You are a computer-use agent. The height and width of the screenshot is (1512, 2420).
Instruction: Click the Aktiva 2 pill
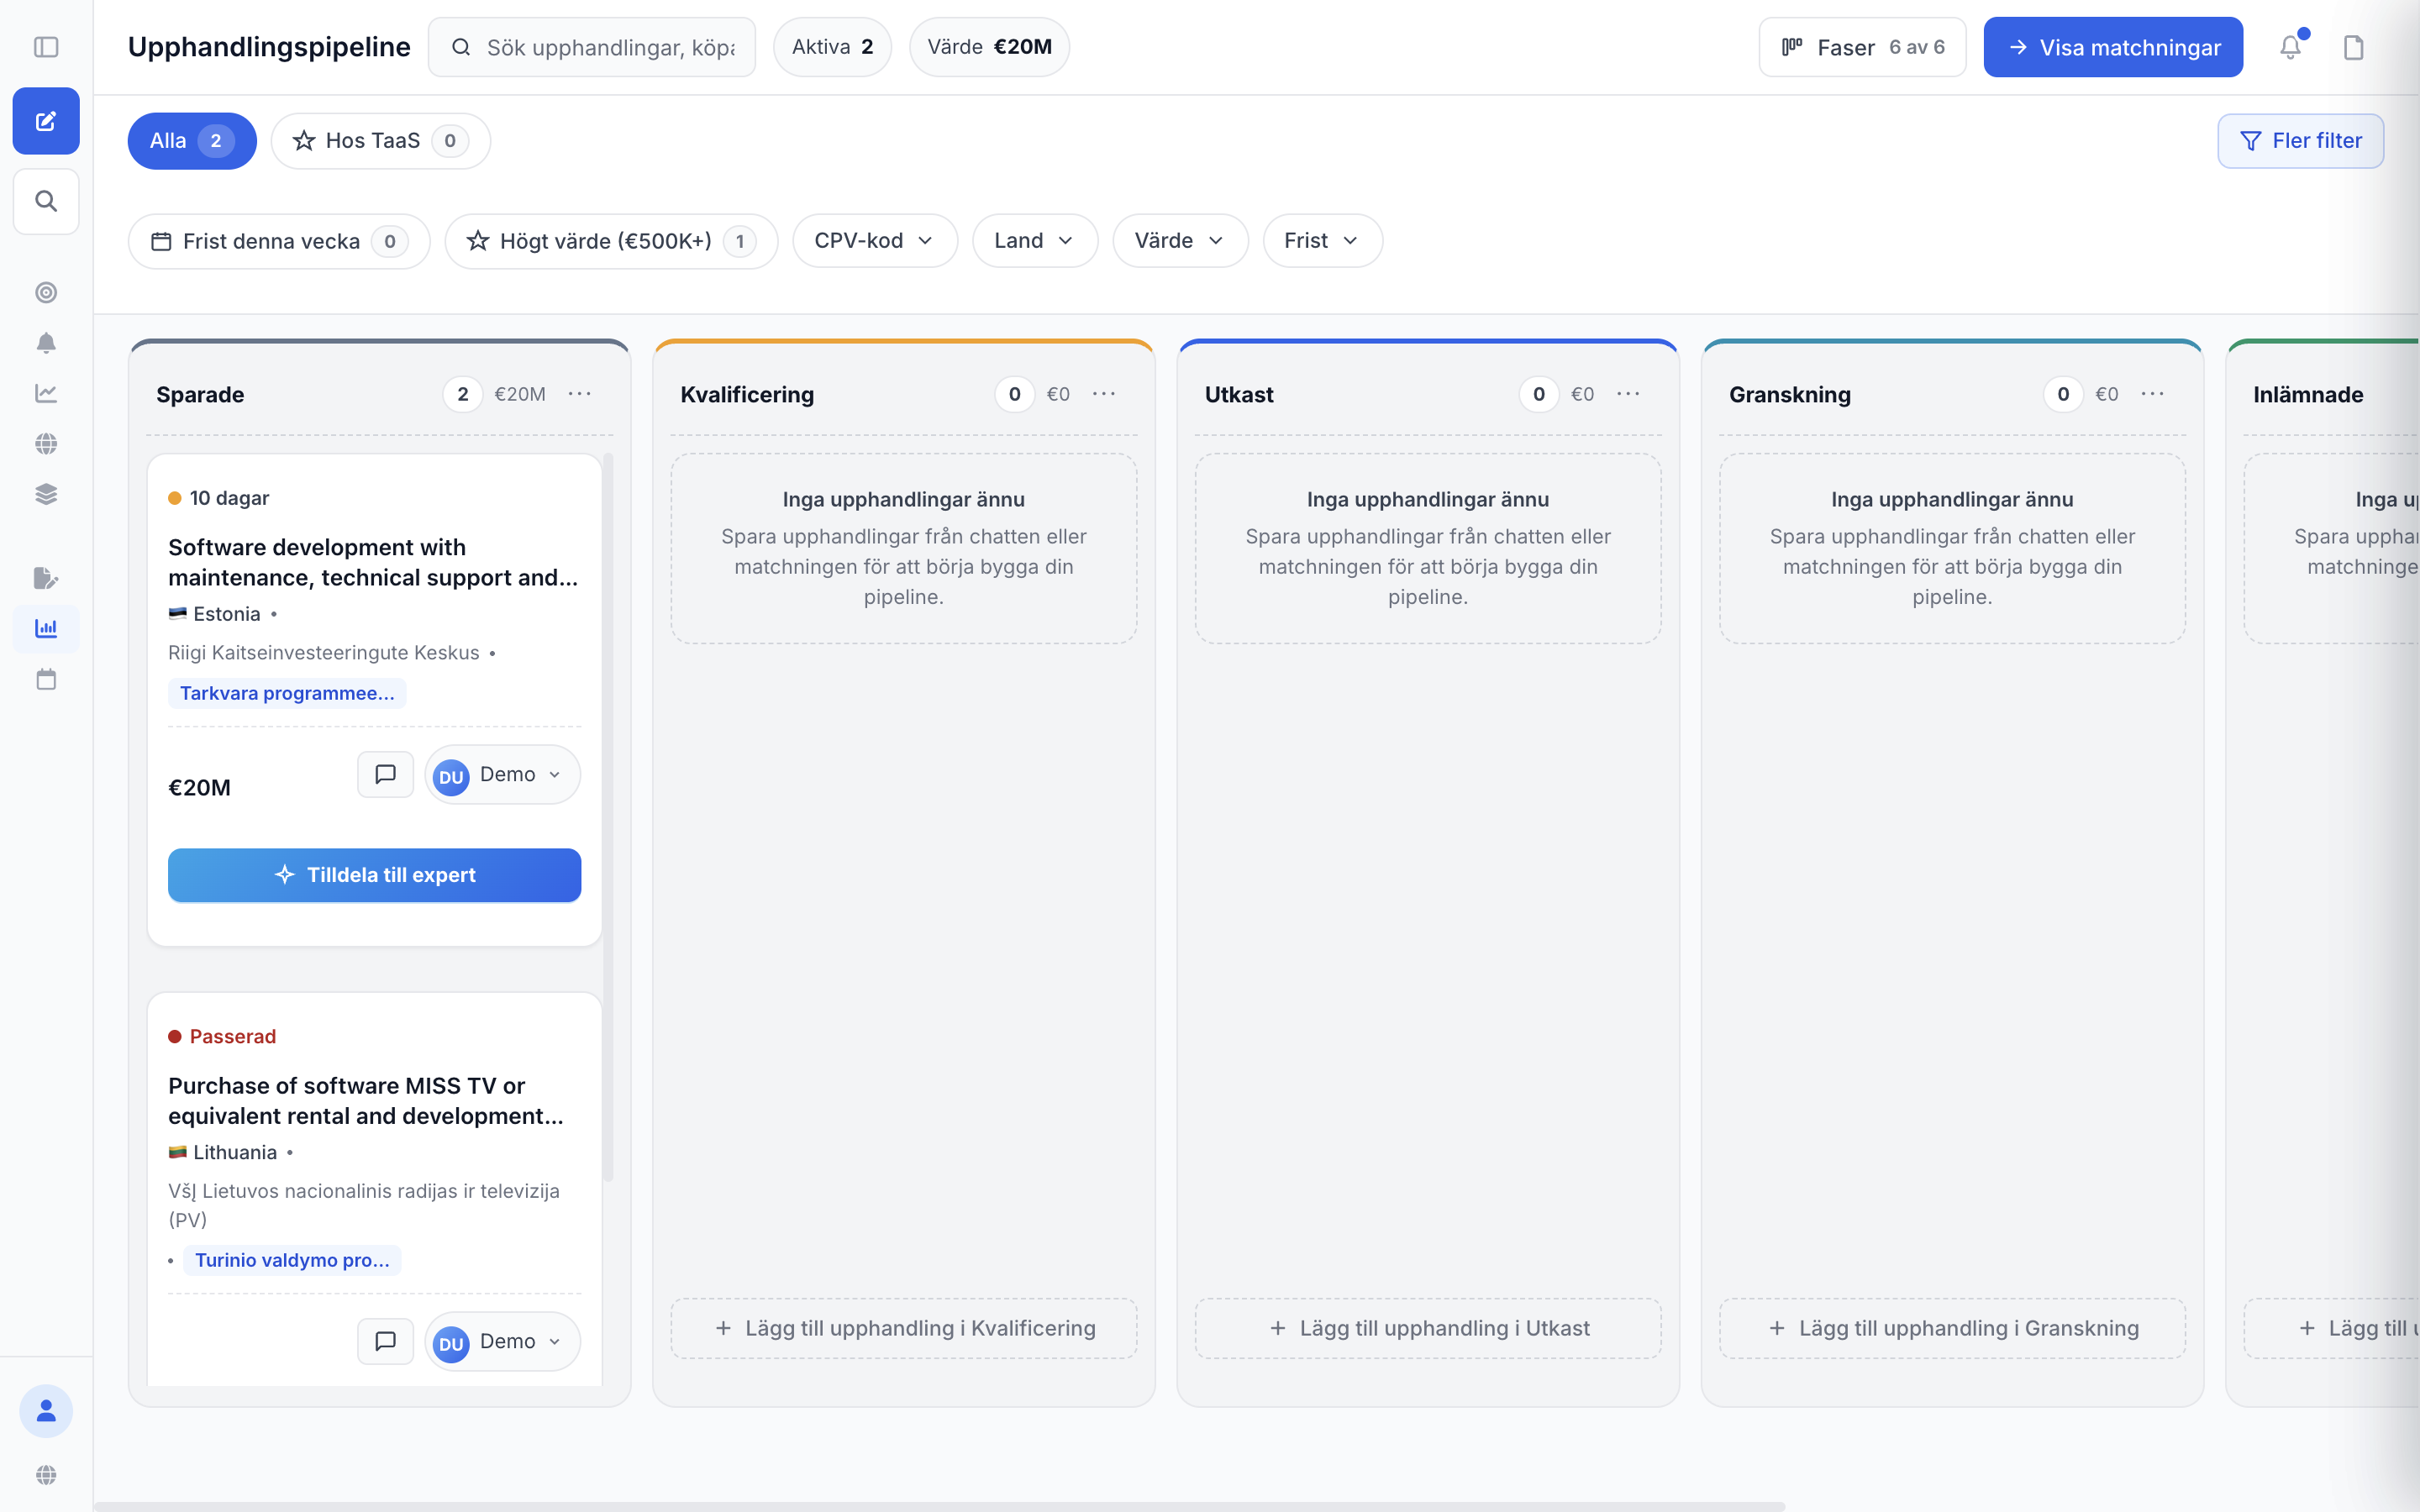[832, 47]
